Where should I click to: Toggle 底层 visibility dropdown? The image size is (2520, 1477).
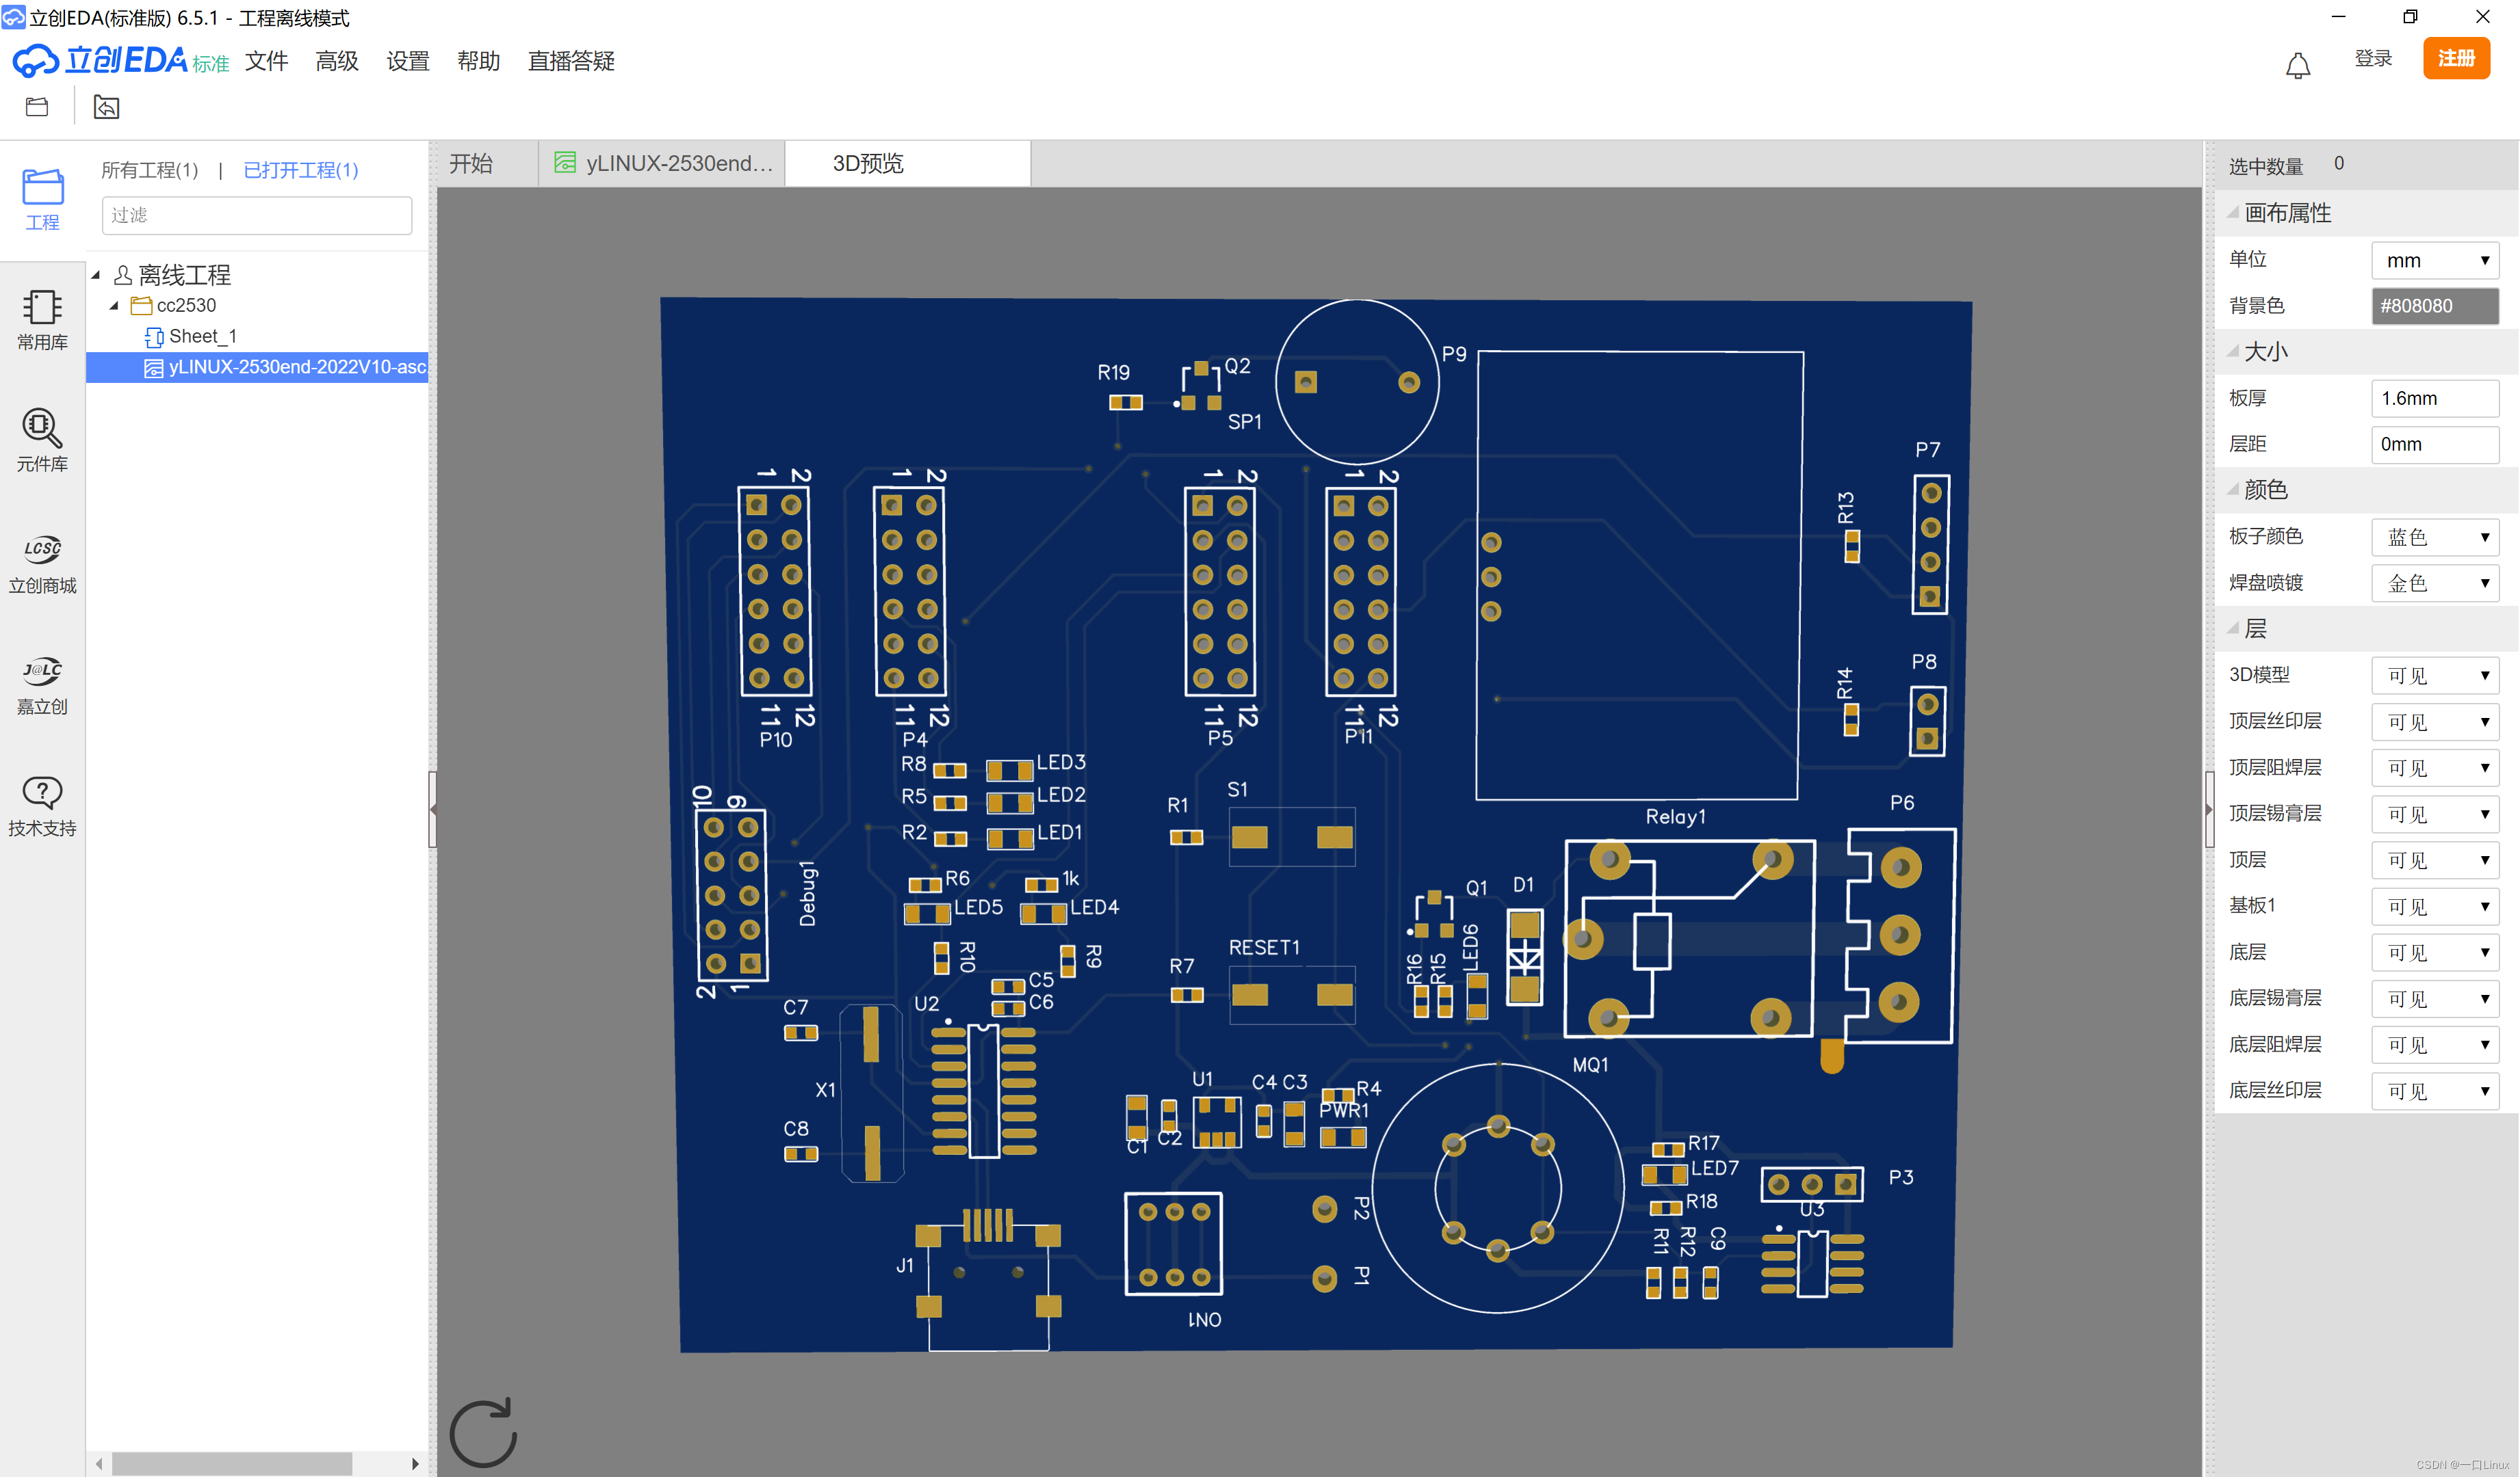[2435, 953]
